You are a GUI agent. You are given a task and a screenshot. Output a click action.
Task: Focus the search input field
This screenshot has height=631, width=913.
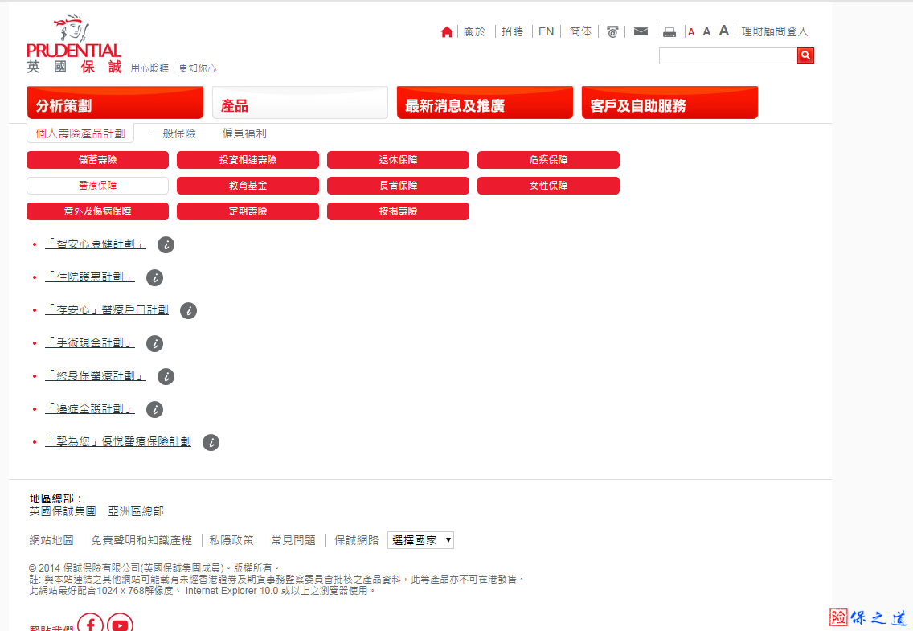tap(728, 55)
